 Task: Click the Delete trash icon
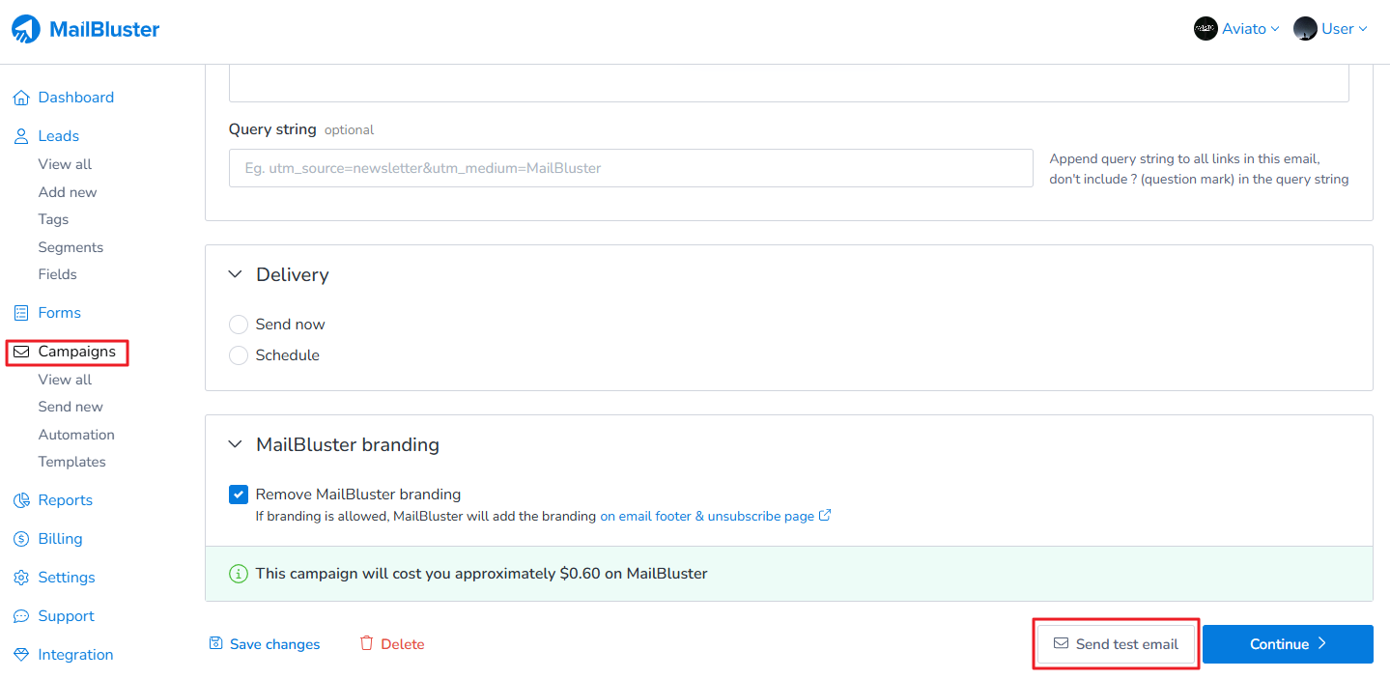pos(366,643)
